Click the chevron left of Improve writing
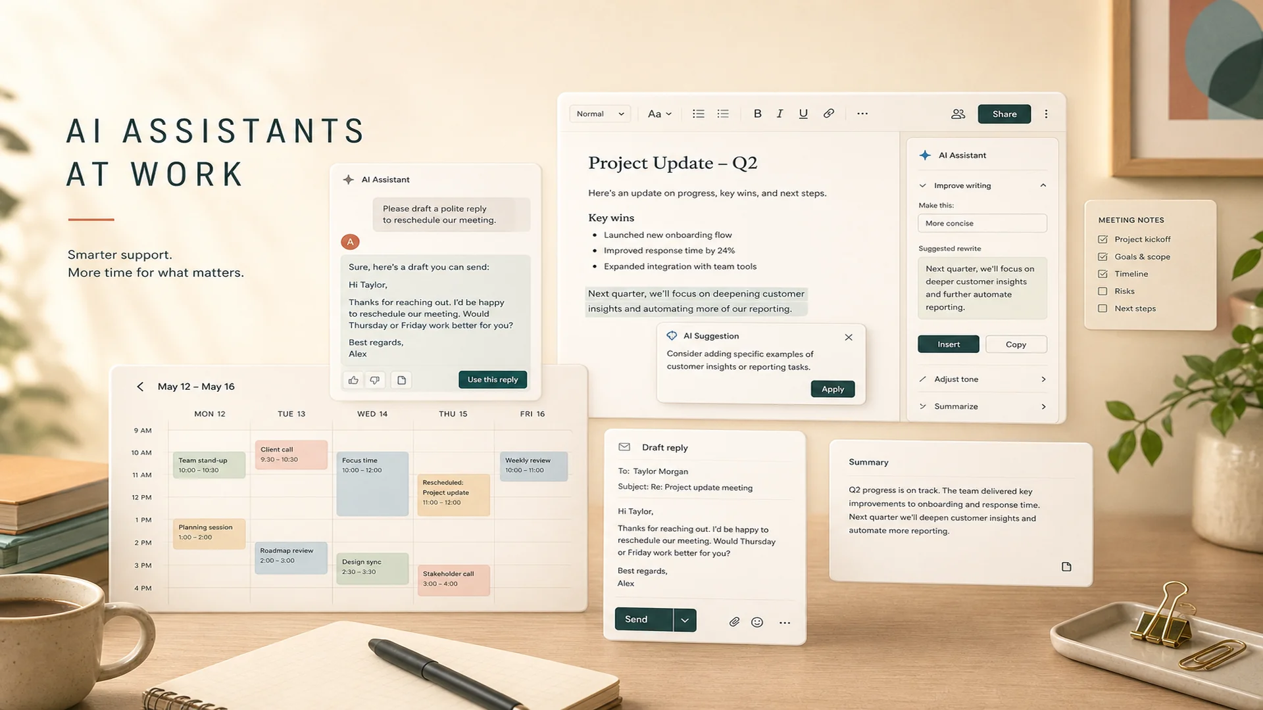This screenshot has width=1263, height=710. tap(922, 185)
